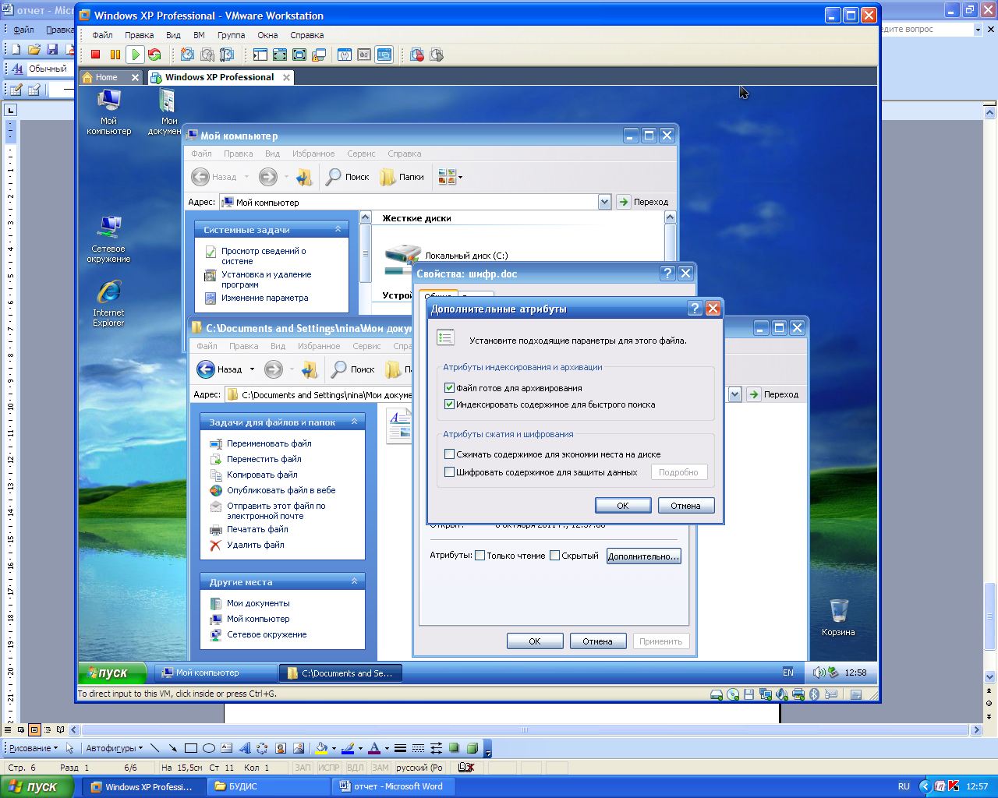Click the Kaspersky tray icon

click(x=954, y=786)
